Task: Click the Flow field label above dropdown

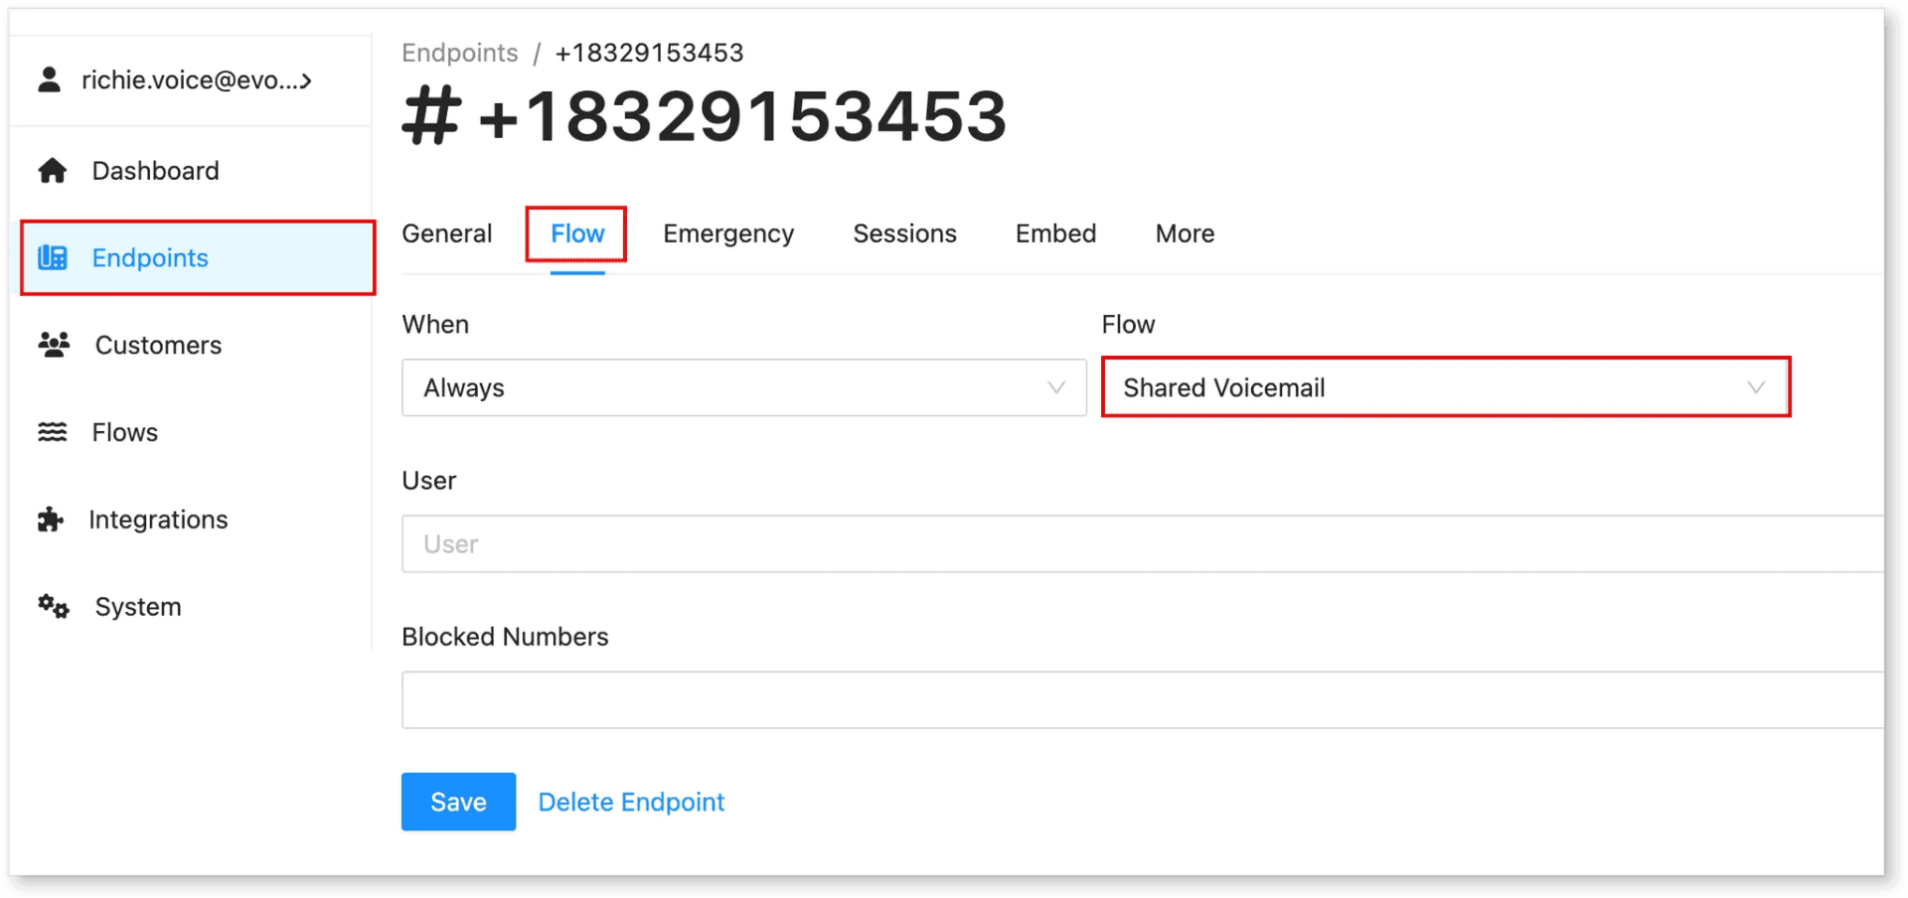Action: point(1128,325)
